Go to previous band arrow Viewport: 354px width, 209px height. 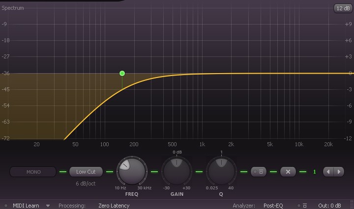(x=328, y=172)
